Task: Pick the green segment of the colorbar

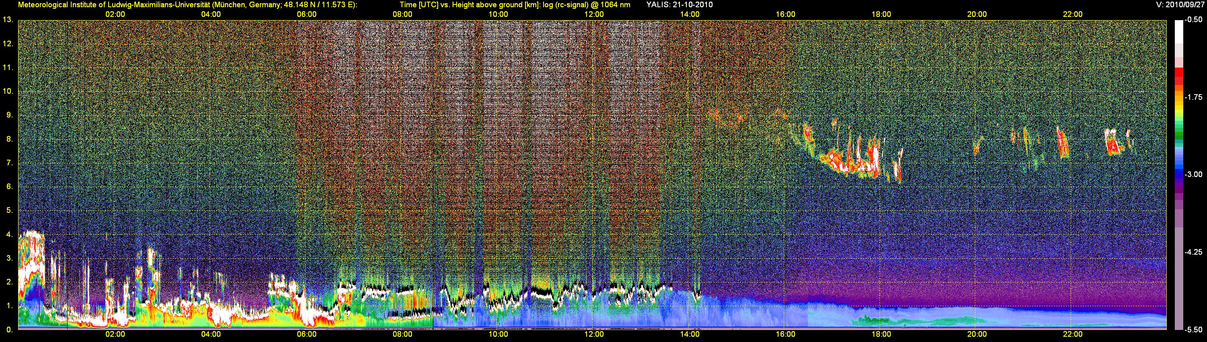Action: tap(1178, 134)
